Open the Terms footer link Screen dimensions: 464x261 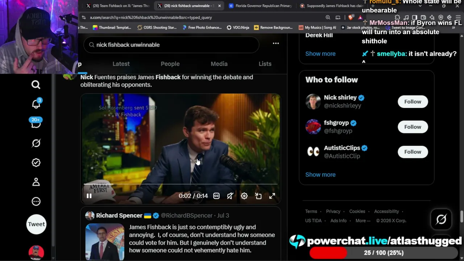(x=311, y=211)
